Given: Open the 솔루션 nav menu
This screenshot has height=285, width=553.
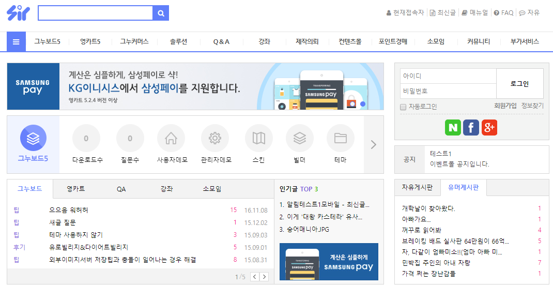Looking at the screenshot, I should point(178,42).
